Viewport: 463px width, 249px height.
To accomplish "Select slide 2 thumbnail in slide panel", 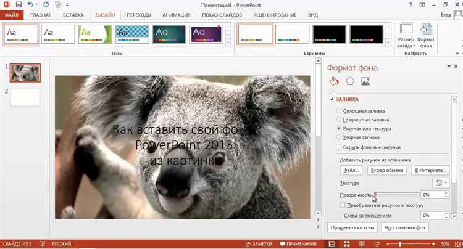I will pyautogui.click(x=25, y=97).
